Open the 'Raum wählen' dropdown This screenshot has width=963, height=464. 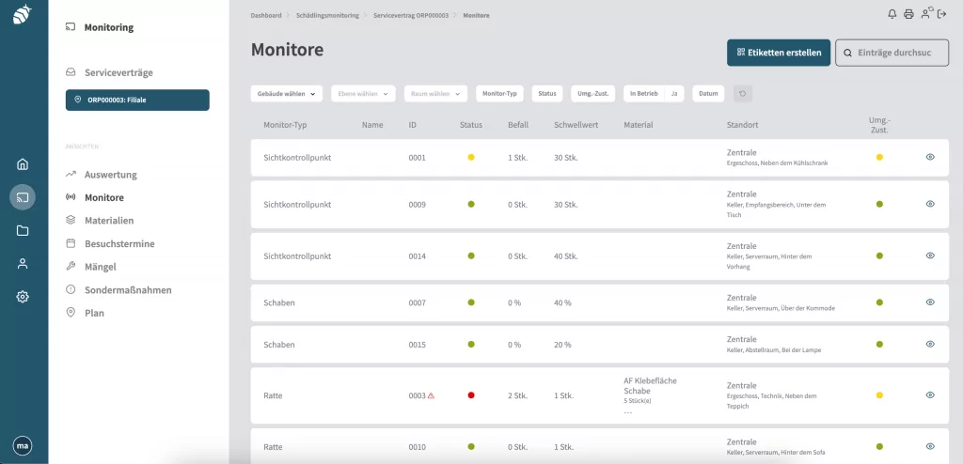(435, 93)
